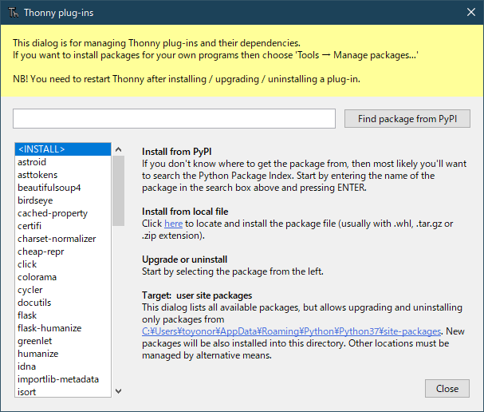484x412 pixels.
Task: Select docutils in the package list
Action: [x=63, y=303]
